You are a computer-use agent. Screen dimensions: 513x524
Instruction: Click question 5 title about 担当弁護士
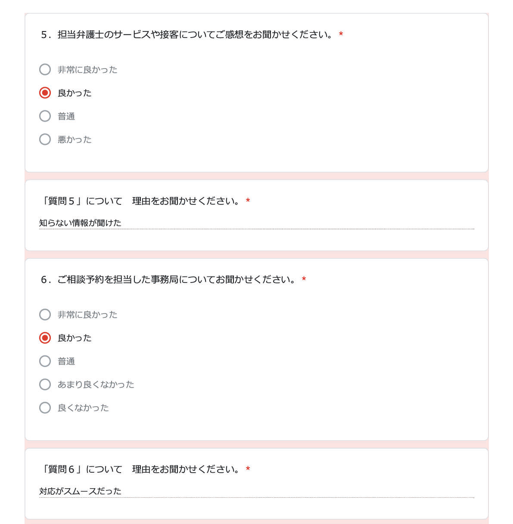pos(187,35)
